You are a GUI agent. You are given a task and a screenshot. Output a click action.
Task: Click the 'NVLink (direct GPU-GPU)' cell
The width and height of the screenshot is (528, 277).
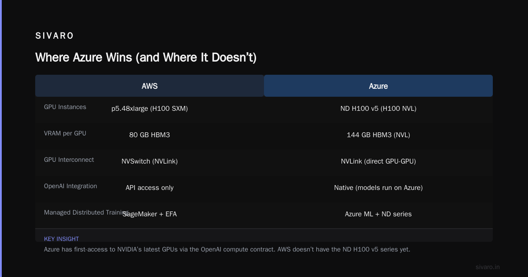378,161
